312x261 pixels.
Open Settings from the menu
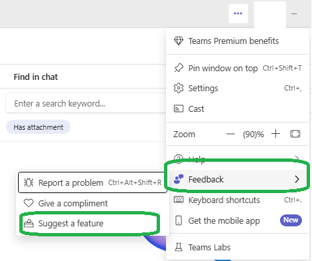(237, 89)
